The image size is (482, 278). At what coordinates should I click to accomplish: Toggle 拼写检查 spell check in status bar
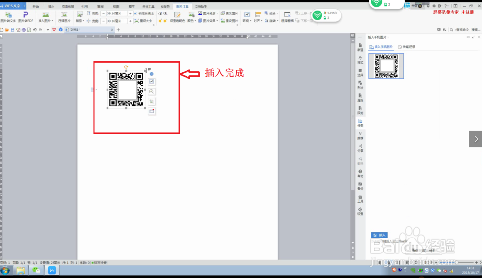tap(99, 263)
